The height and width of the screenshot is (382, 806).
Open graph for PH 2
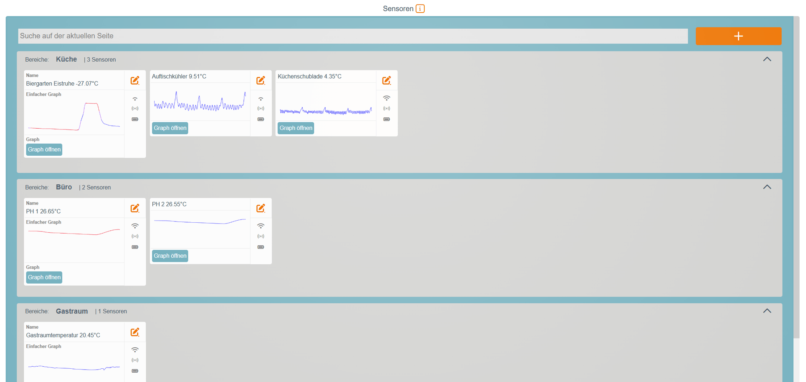coord(170,256)
